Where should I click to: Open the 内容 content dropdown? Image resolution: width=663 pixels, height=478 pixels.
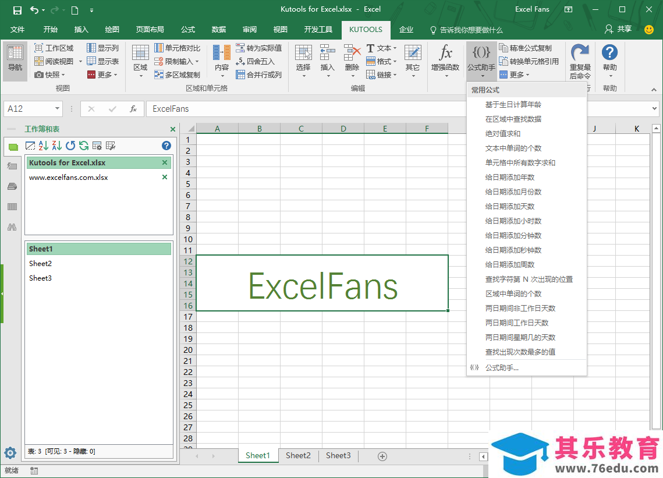pyautogui.click(x=222, y=62)
